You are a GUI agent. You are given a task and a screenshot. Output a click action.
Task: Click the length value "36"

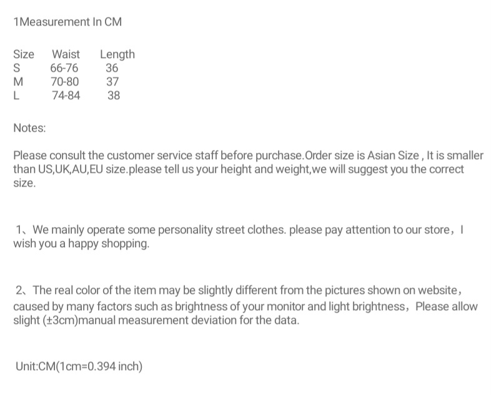(x=112, y=68)
